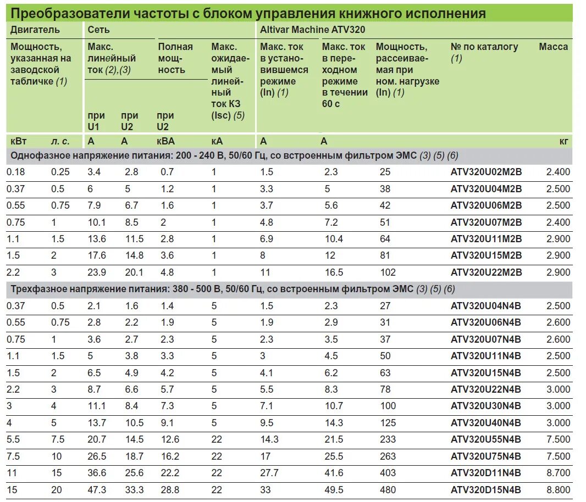Click catalog number ATV320U55N4B
This screenshot has height=502, width=586.
coord(485,439)
